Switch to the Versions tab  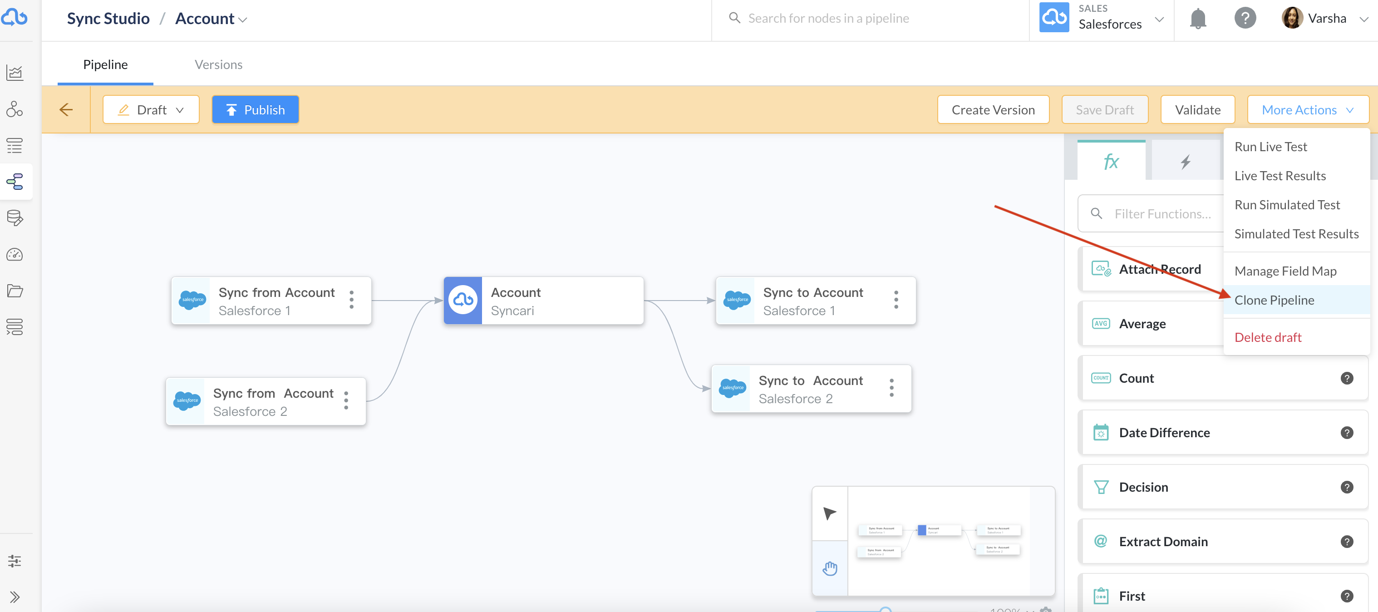point(218,65)
